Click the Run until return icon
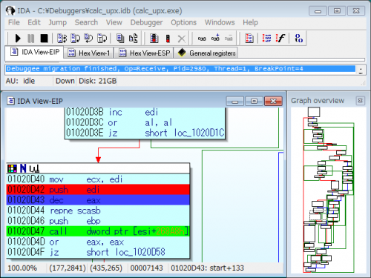The width and height of the screenshot is (371, 278). [88, 39]
